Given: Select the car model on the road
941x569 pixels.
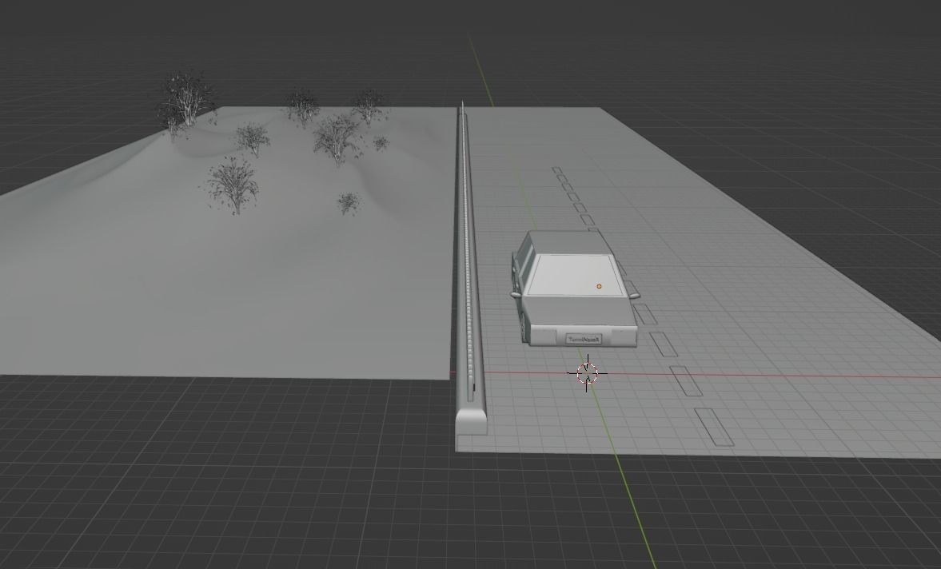Looking at the screenshot, I should (574, 288).
